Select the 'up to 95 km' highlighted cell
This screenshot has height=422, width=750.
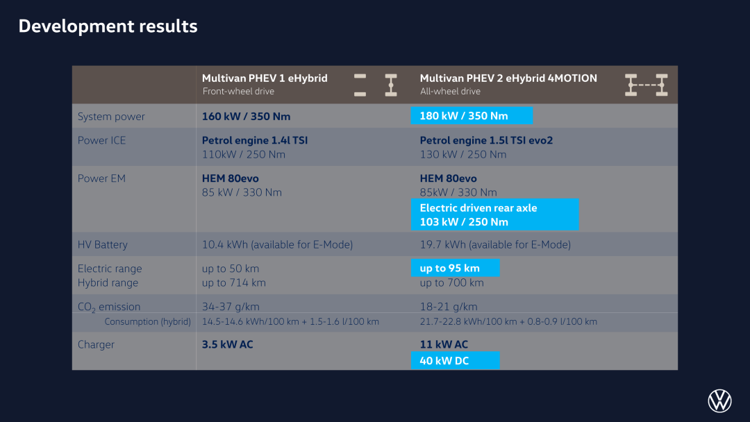tap(456, 268)
